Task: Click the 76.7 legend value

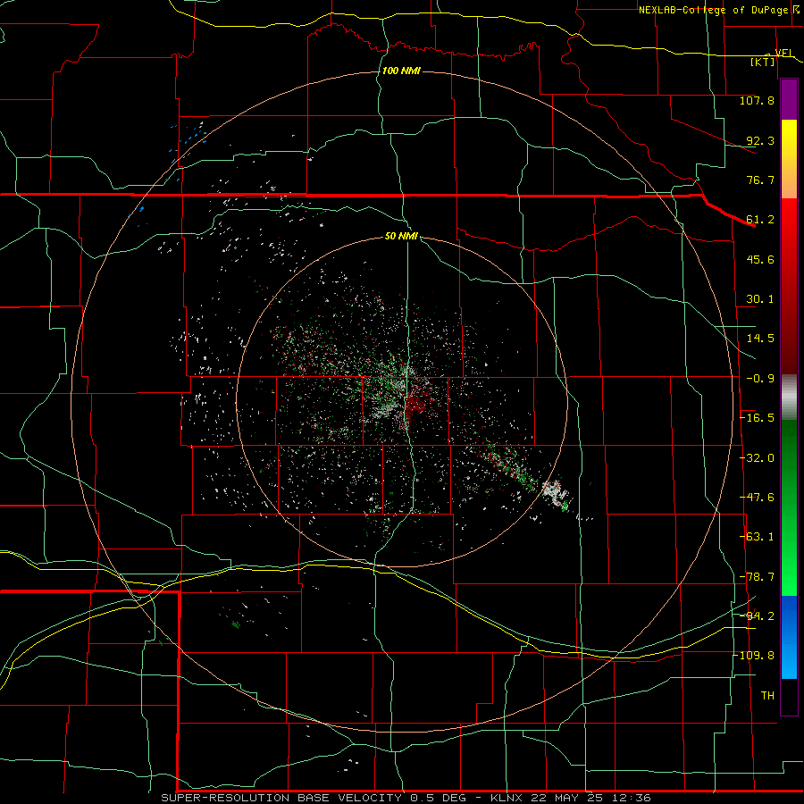Action: [760, 180]
